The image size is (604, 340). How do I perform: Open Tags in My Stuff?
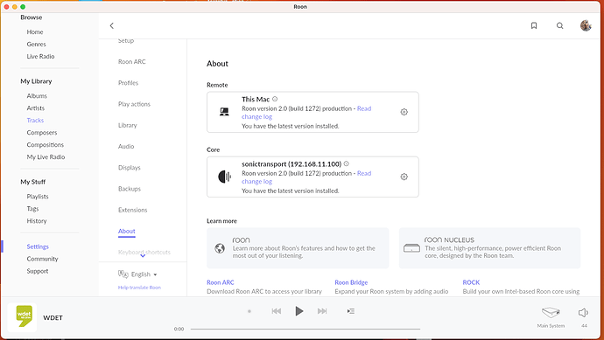pyautogui.click(x=32, y=209)
